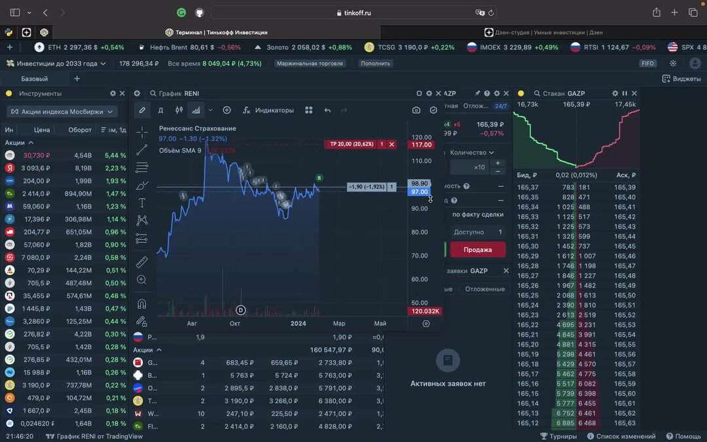Toggle the FIFO badge
707x442 pixels.
coord(647,64)
